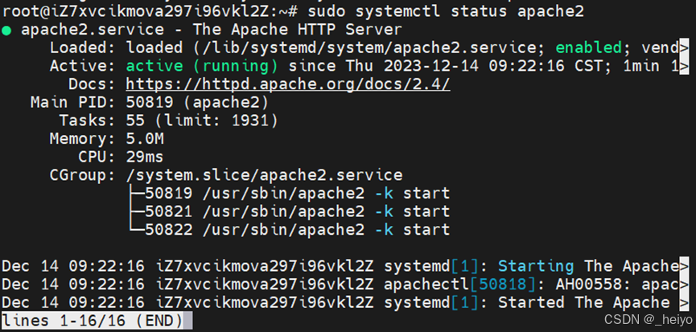
Task: Click truncation marker on the AH00558 line
Action: click(684, 284)
